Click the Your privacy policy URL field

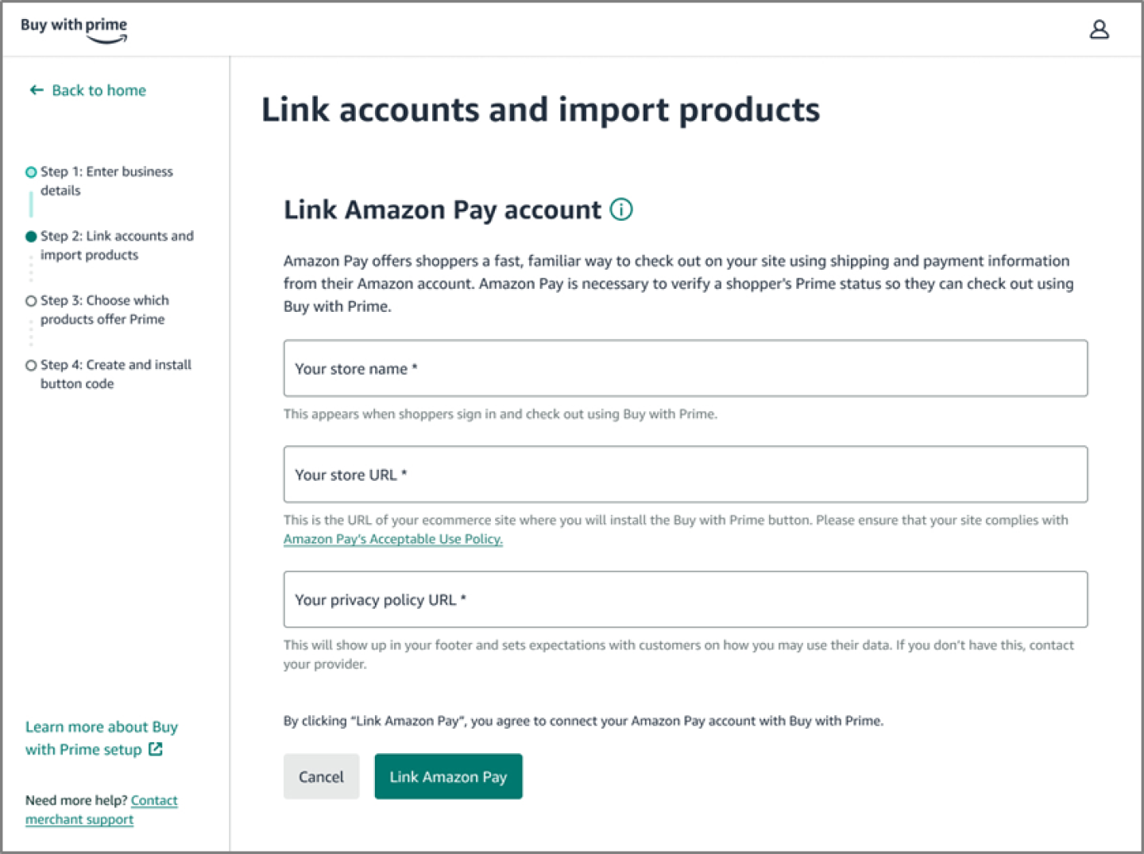coord(685,599)
